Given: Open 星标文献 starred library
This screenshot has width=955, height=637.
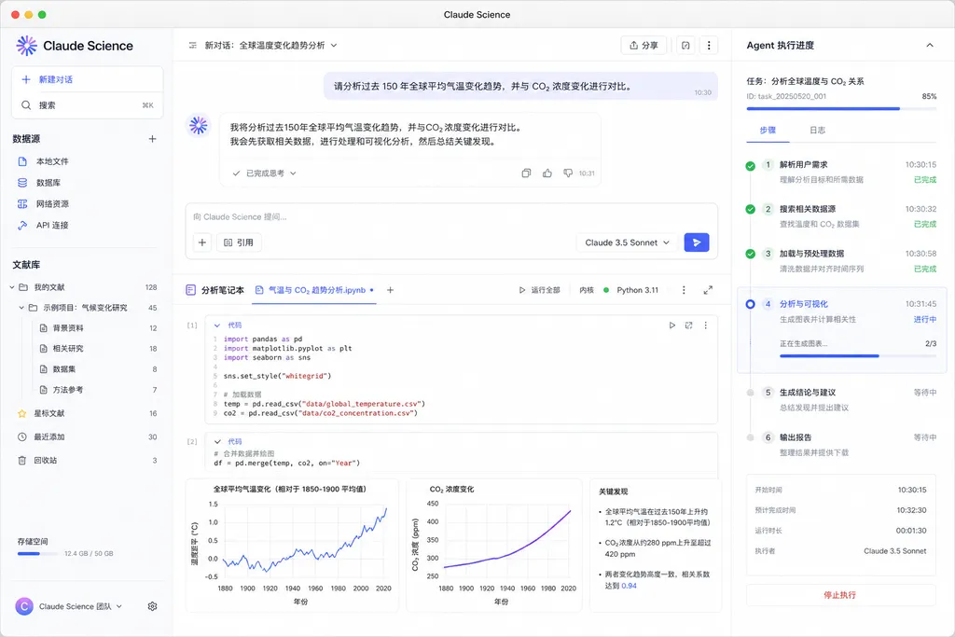Looking at the screenshot, I should tap(88, 413).
